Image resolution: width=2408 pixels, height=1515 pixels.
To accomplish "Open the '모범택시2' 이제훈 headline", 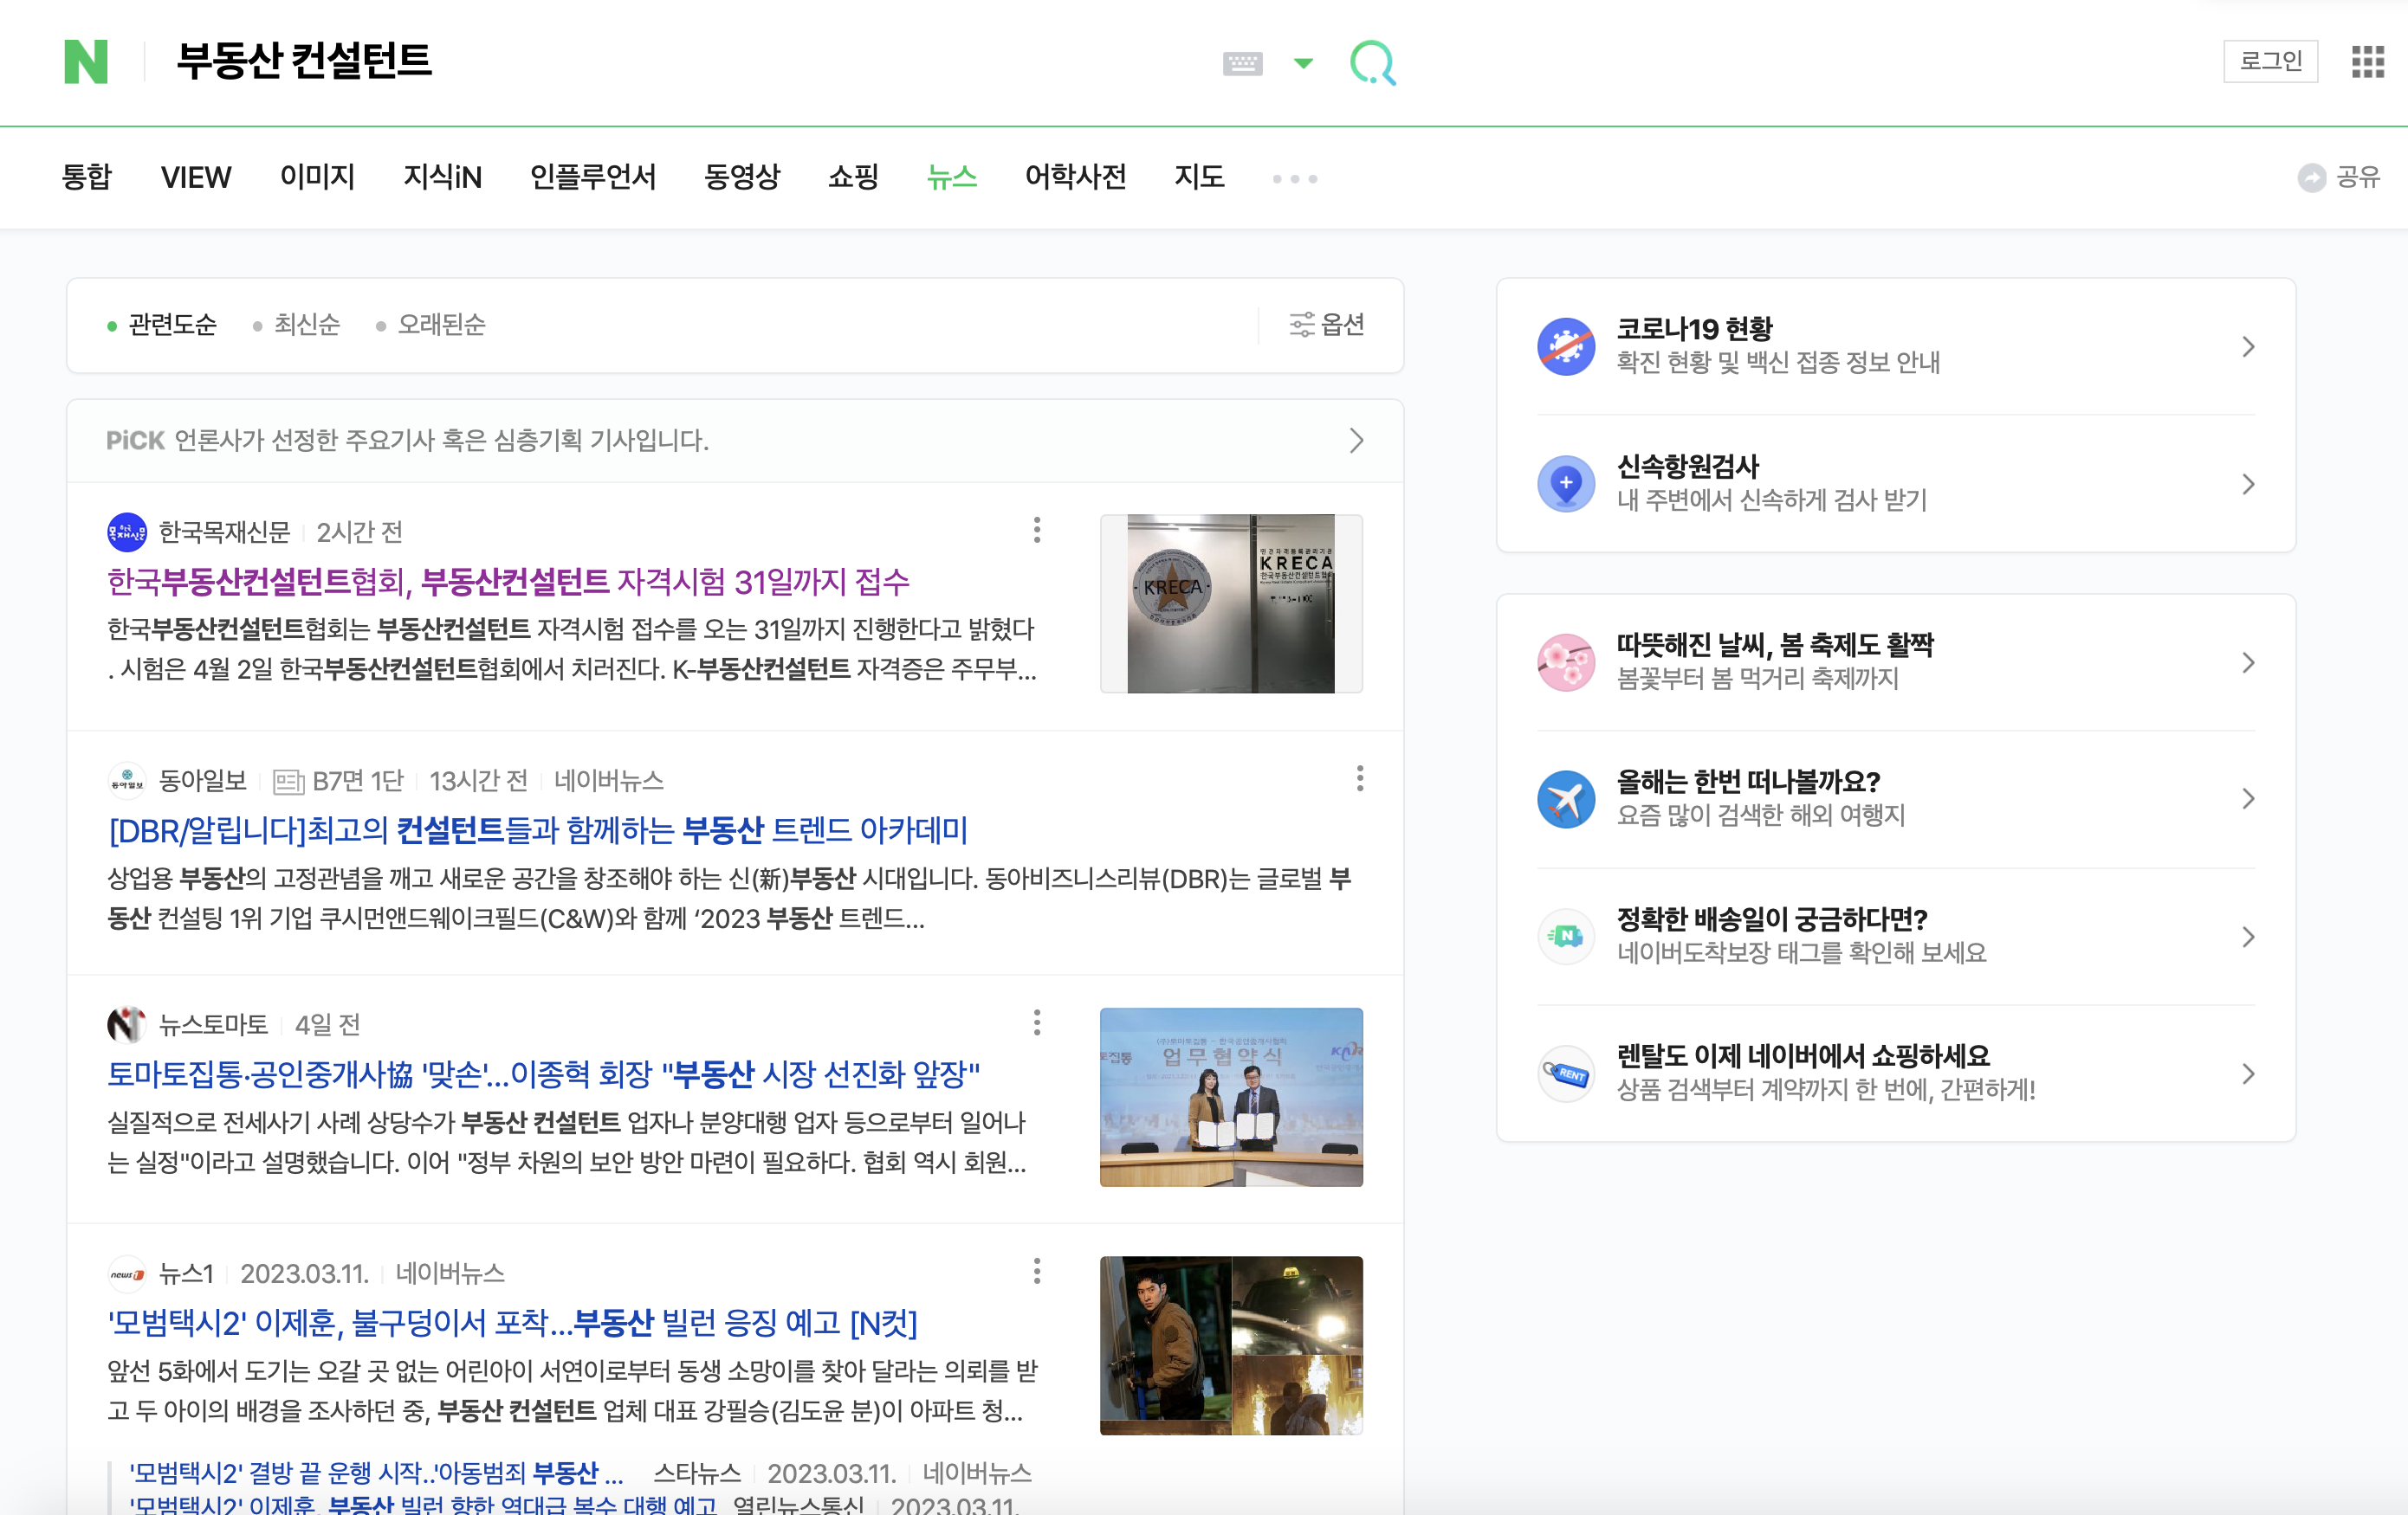I will point(512,1323).
